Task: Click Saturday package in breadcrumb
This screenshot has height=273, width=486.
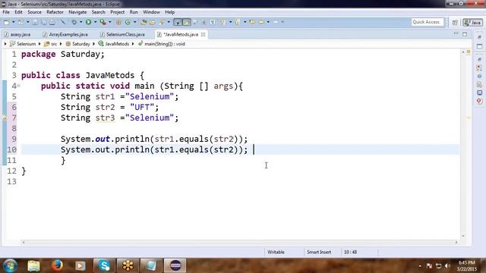Action: 77,44
